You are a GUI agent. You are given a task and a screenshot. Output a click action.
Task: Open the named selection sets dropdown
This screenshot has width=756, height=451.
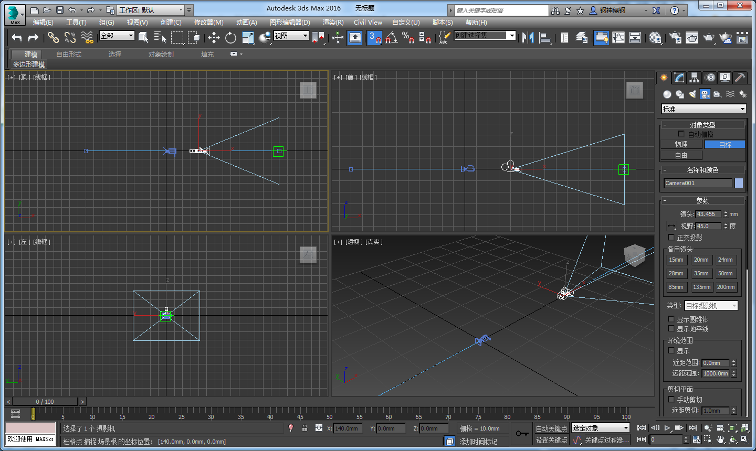point(485,35)
